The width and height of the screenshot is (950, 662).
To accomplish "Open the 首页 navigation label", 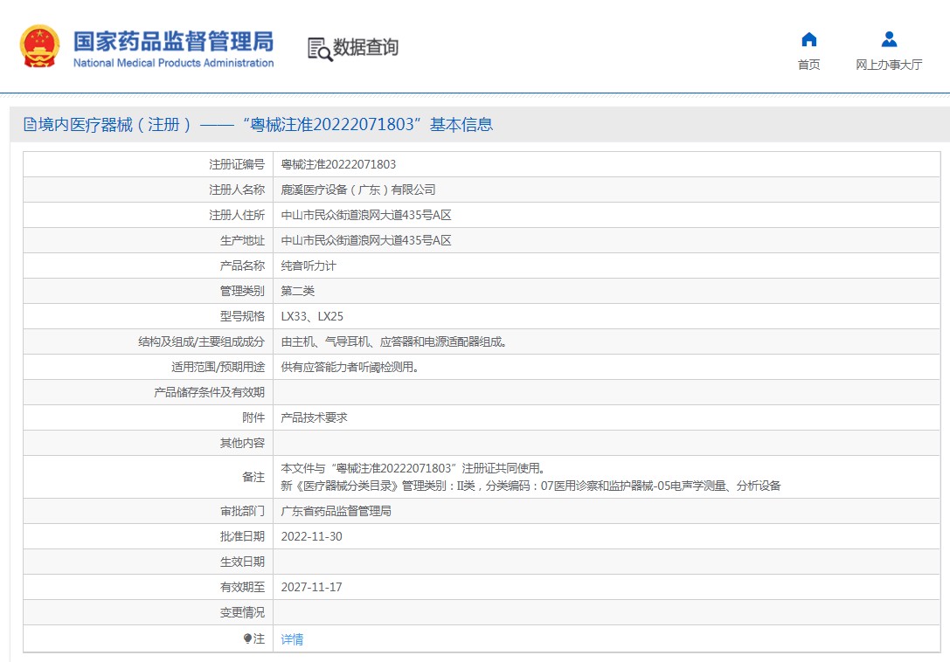I will (x=808, y=65).
